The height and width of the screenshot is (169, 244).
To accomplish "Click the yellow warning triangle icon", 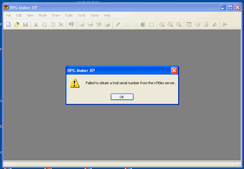I will pos(75,83).
